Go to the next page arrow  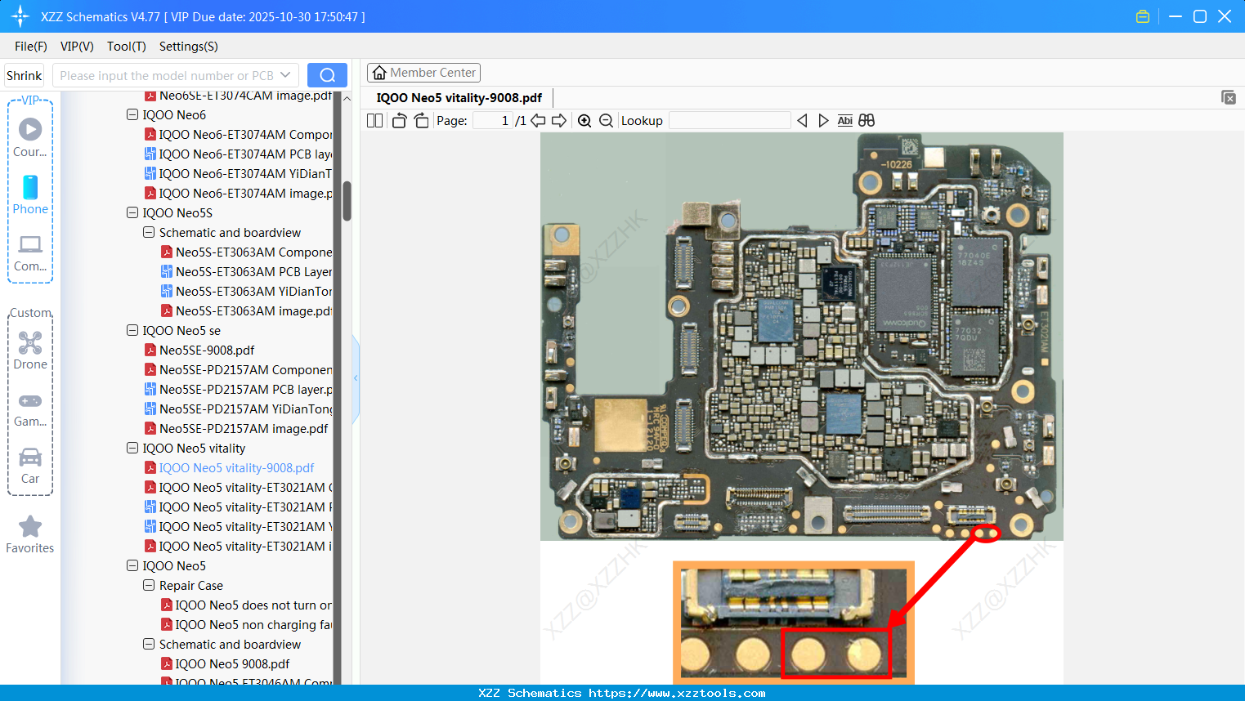559,121
